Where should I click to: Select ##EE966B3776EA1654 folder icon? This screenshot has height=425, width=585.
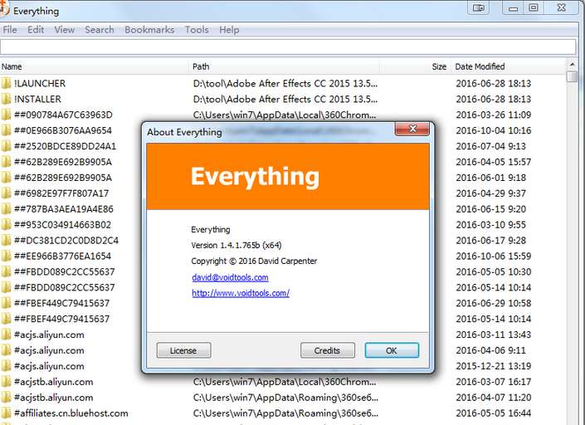pyautogui.click(x=6, y=256)
